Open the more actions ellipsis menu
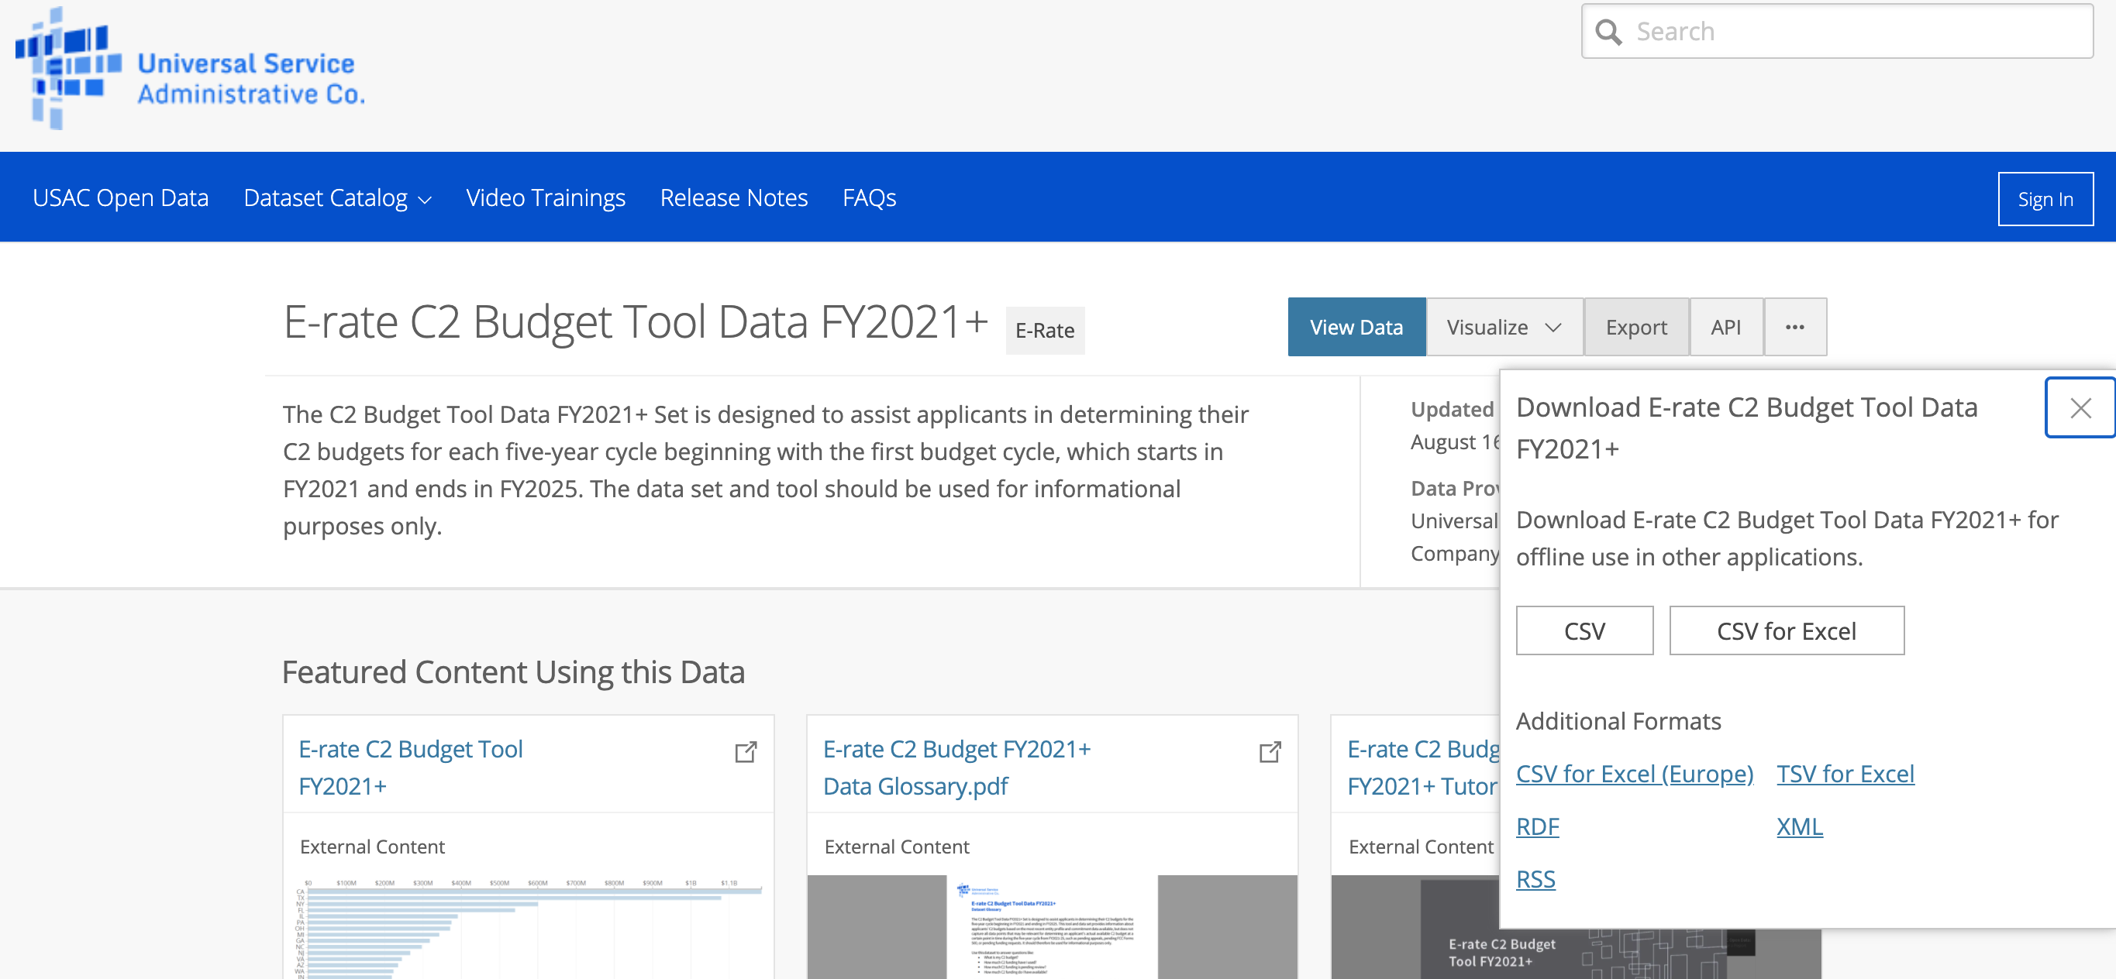The image size is (2116, 979). [1795, 327]
